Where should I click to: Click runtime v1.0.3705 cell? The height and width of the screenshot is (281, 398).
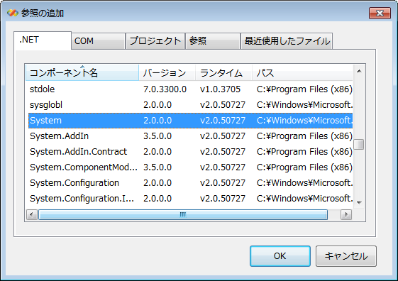click(x=220, y=89)
